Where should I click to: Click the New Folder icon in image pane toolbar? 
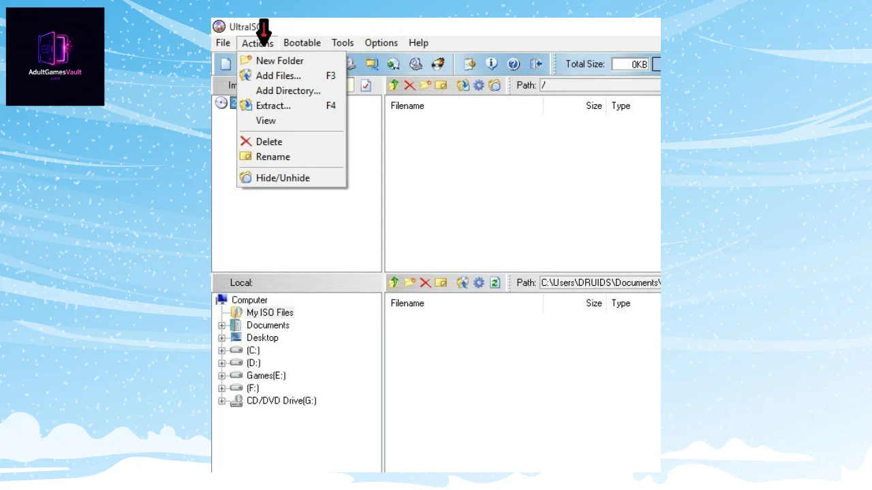(x=425, y=85)
